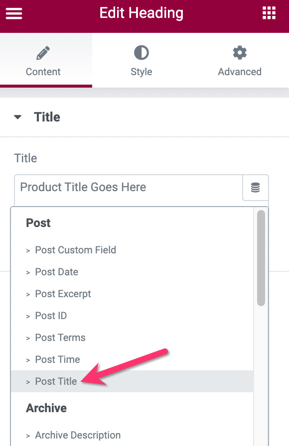This screenshot has height=446, width=289.
Task: Click the dynamic tags database icon
Action: point(256,188)
